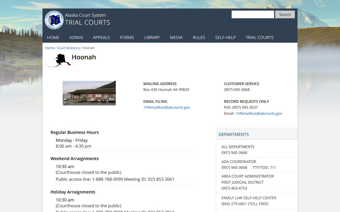340x212 pixels.
Task: Click the Weekend Arraignments heading
Action: point(75,158)
